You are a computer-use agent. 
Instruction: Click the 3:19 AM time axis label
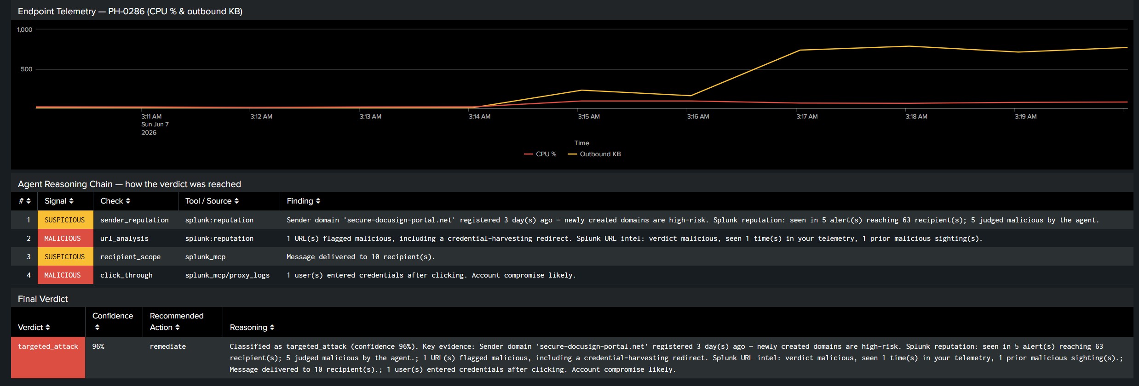[x=1025, y=116]
